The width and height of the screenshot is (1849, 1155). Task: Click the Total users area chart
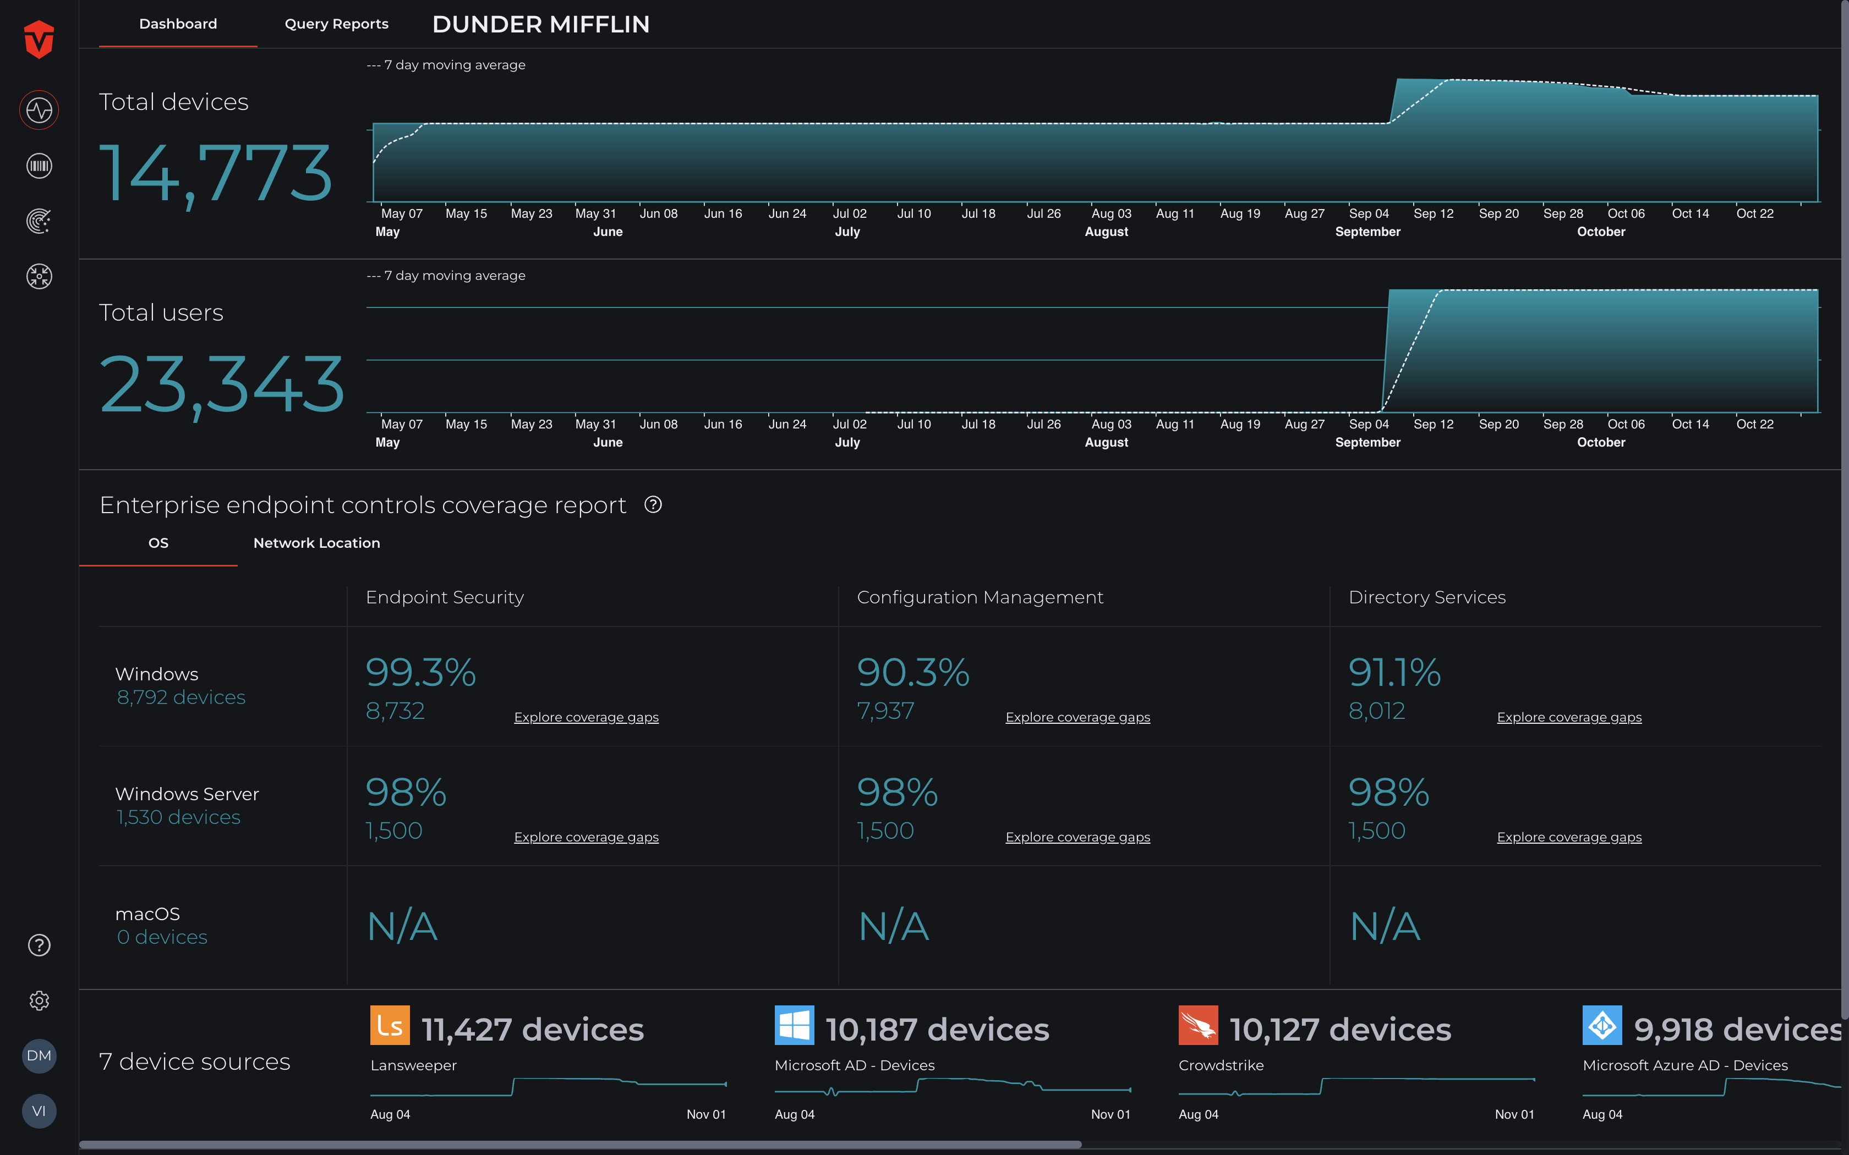[x=1095, y=351]
